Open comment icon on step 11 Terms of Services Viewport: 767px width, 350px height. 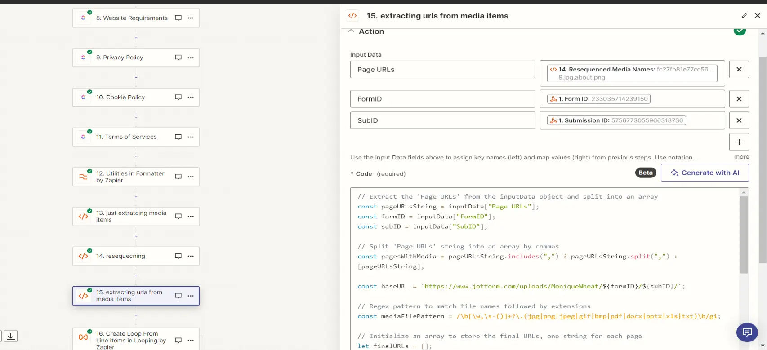(x=178, y=137)
